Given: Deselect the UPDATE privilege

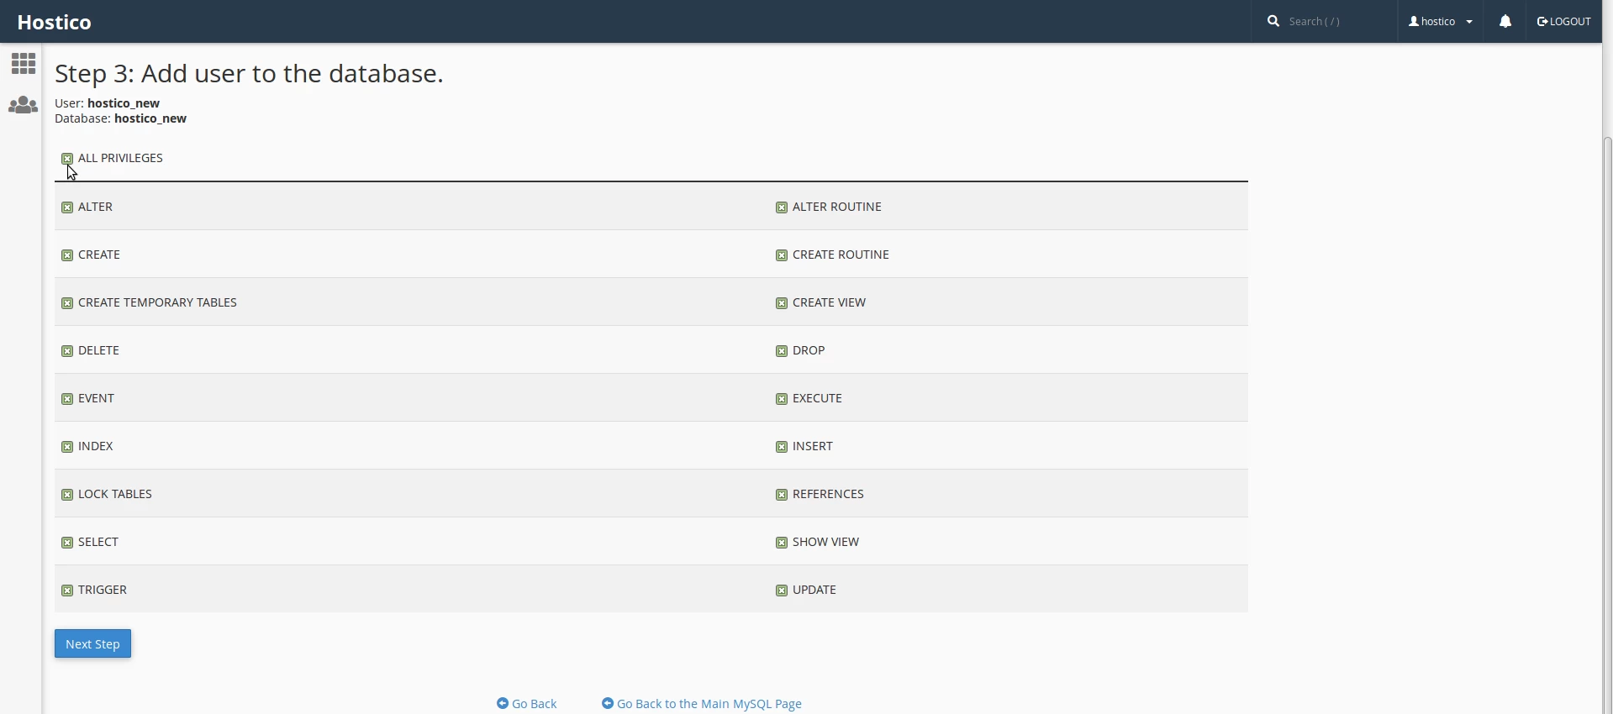Looking at the screenshot, I should [x=782, y=591].
